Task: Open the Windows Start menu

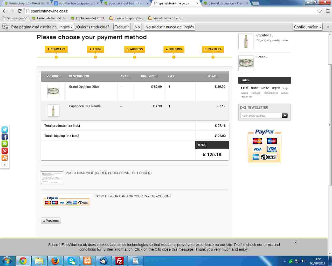Action: (x=7, y=261)
